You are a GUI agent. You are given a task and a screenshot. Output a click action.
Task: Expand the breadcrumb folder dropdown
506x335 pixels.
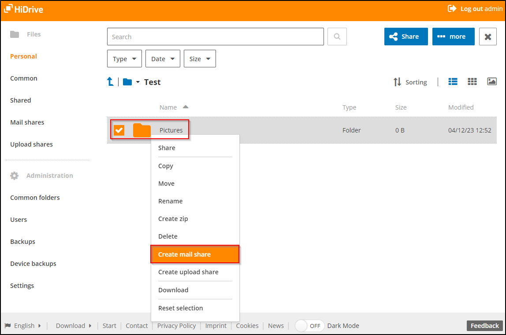(x=137, y=82)
